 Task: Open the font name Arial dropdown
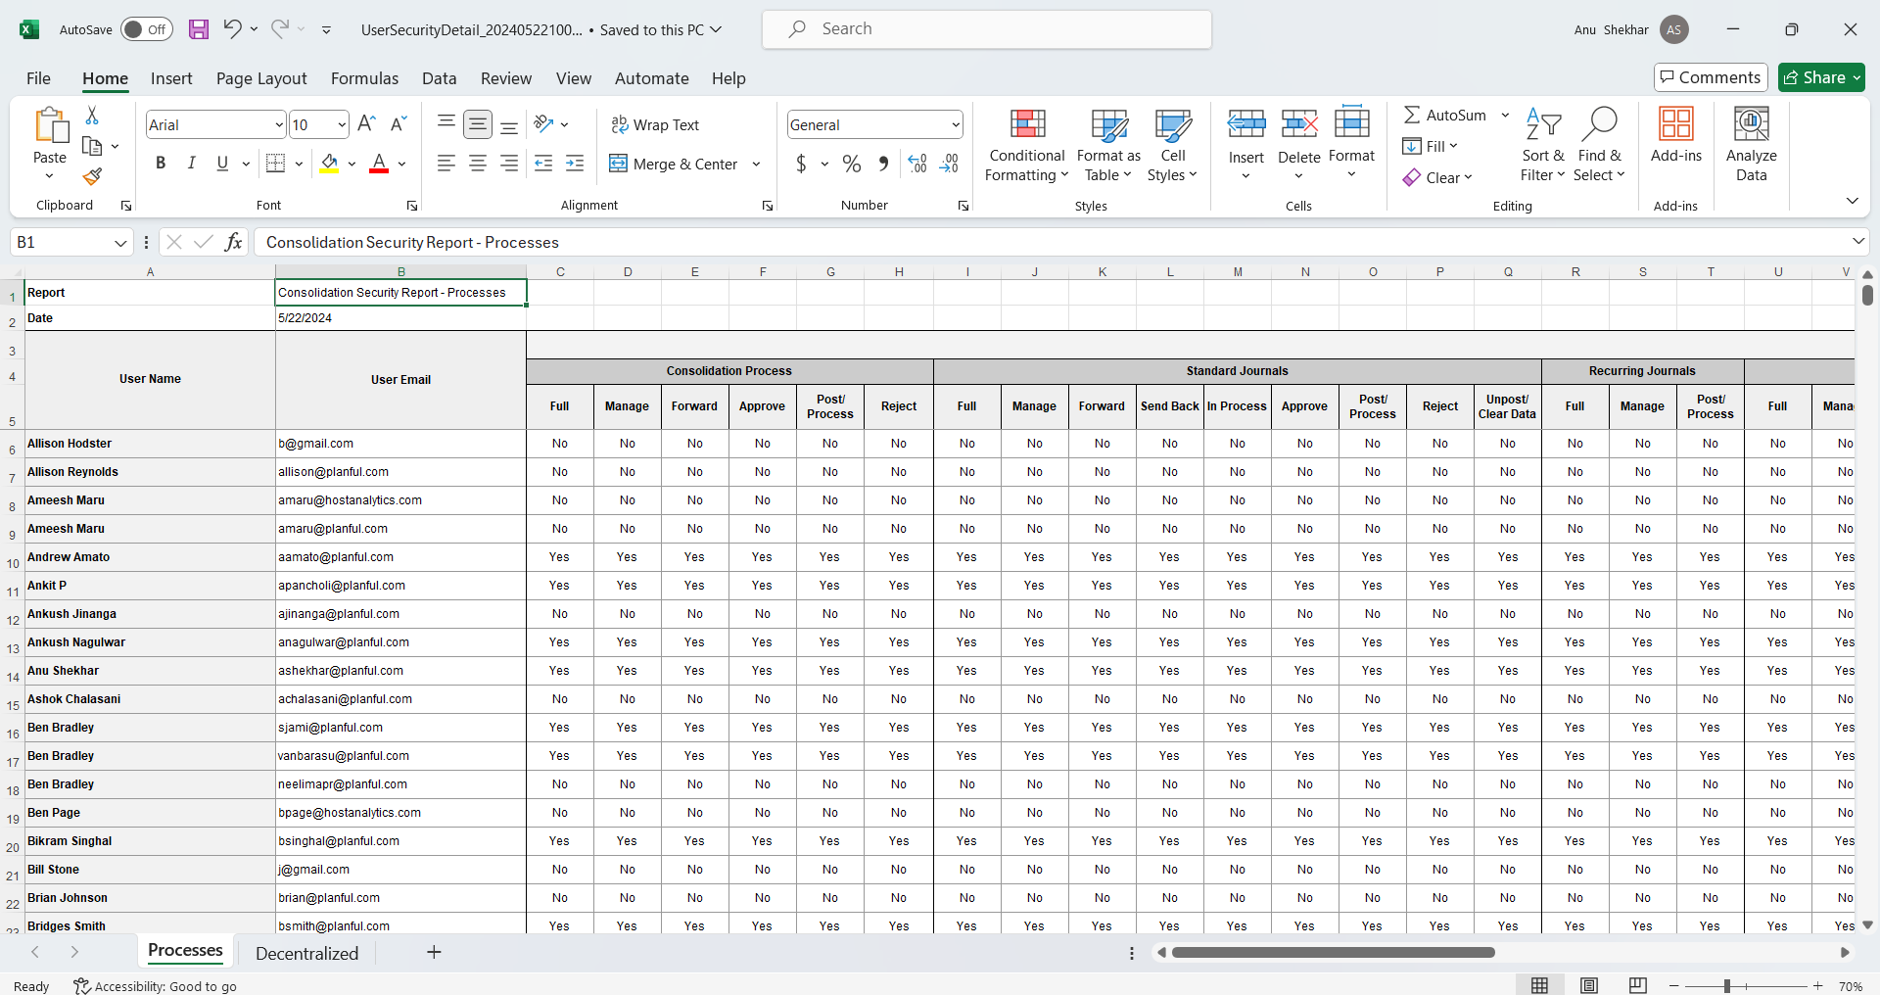pos(279,124)
